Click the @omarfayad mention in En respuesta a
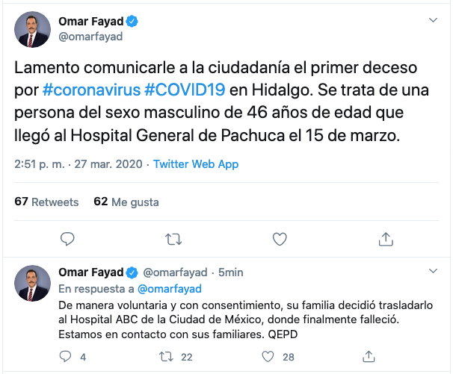The width and height of the screenshot is (453, 374). (x=170, y=288)
